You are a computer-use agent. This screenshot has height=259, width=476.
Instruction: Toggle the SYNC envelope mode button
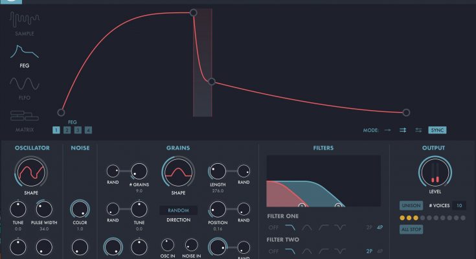[x=437, y=130]
